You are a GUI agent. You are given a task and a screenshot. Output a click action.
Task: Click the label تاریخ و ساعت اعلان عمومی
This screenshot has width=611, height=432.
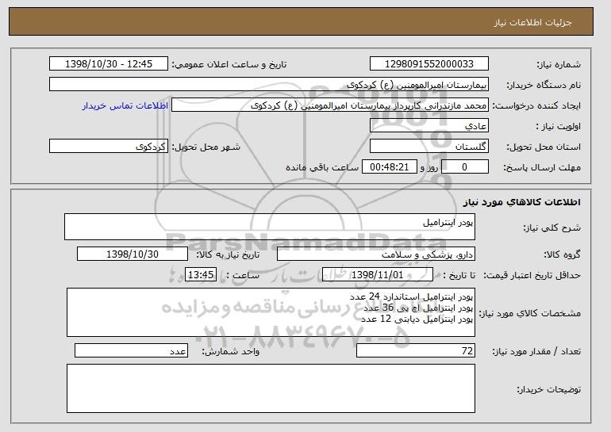(229, 65)
